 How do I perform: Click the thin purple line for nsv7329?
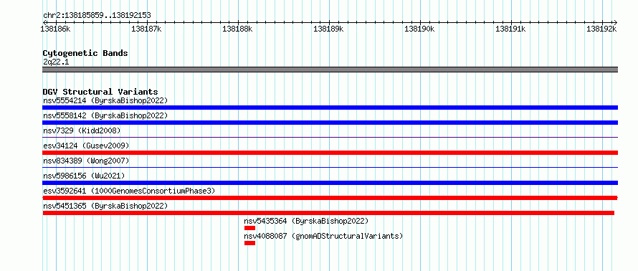[330, 138]
